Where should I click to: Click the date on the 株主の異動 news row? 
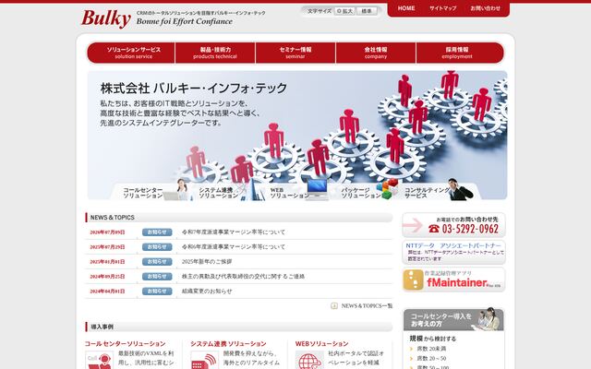107,277
